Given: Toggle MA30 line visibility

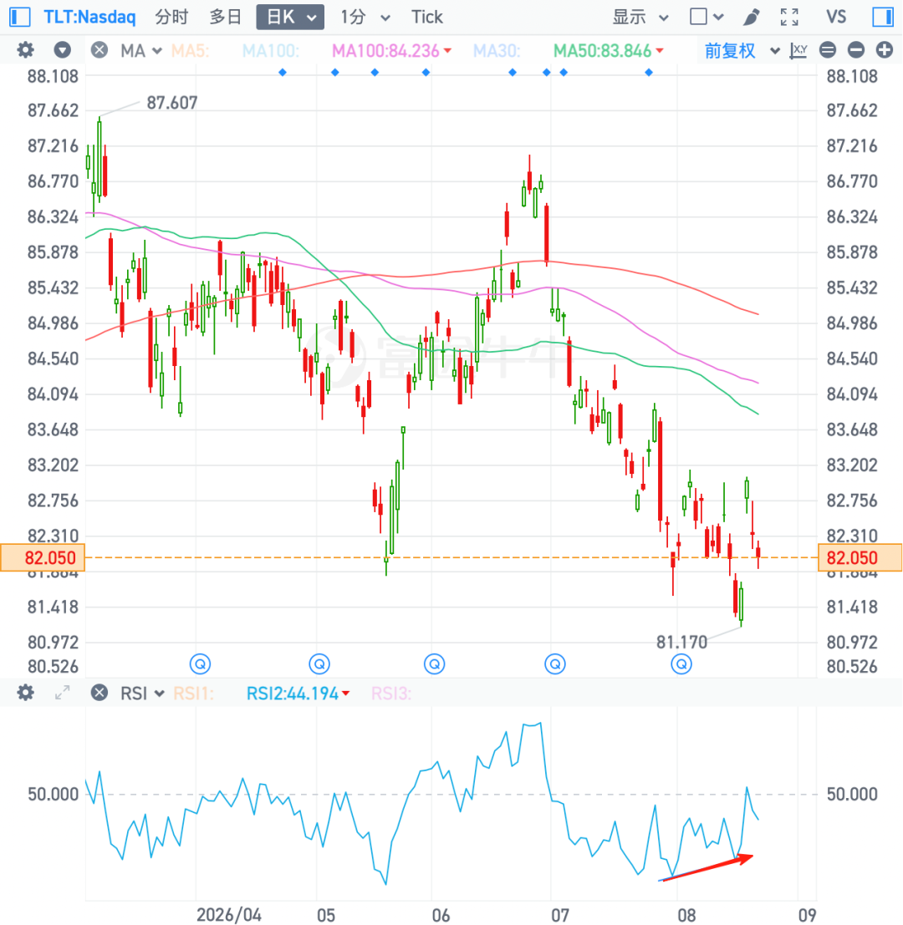Looking at the screenshot, I should coord(497,51).
